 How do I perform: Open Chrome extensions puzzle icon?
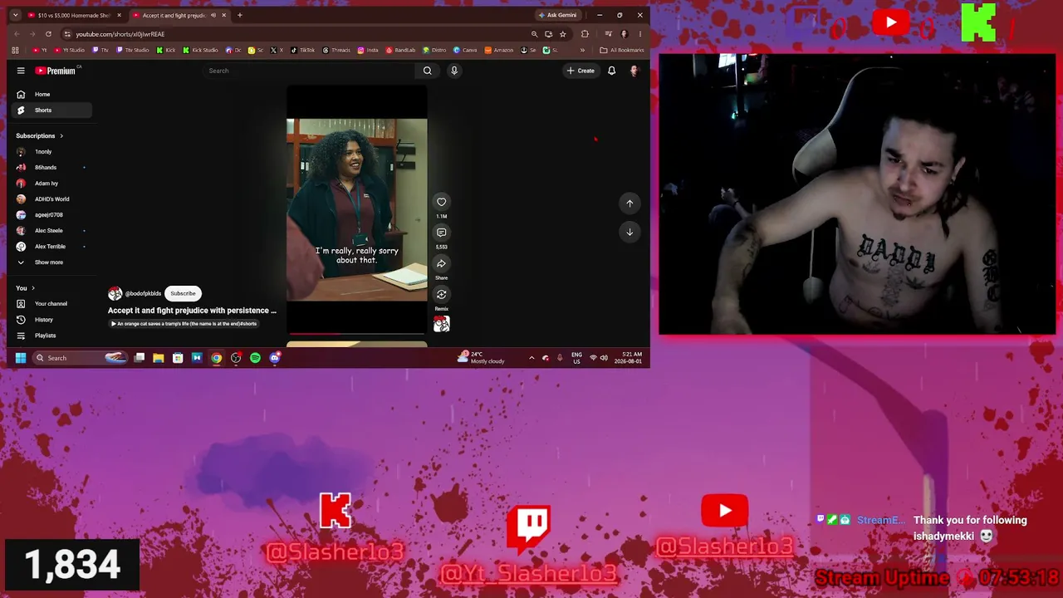pyautogui.click(x=585, y=34)
